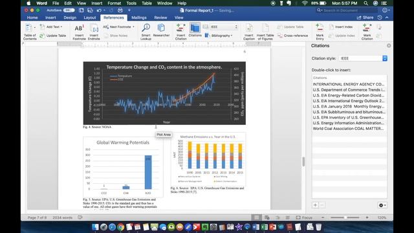414x233 pixels.
Task: Click the Share button
Action: pos(365,17)
